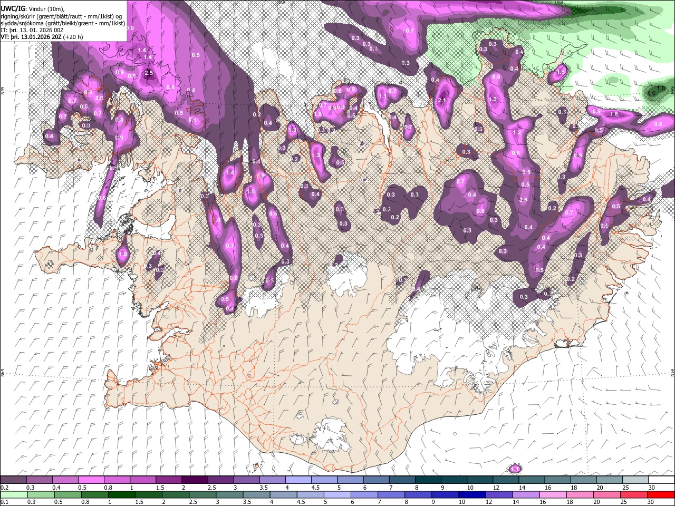Select the lavender 4–4.5 swatch in upper legend bar
The height and width of the screenshot is (506, 675).
point(297,480)
